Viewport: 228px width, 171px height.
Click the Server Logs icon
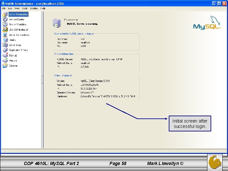tap(5, 45)
